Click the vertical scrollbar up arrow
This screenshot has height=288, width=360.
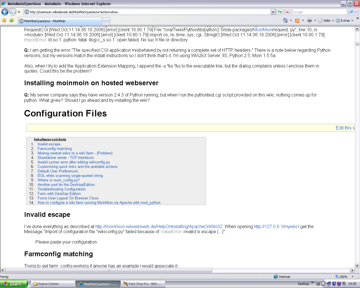point(357,29)
